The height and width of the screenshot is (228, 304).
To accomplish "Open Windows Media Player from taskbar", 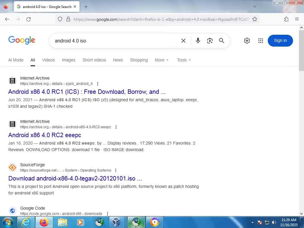I will 80,222.
